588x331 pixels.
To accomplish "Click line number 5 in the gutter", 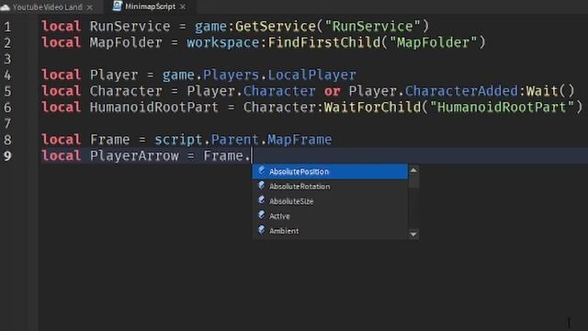I will click(x=7, y=92).
